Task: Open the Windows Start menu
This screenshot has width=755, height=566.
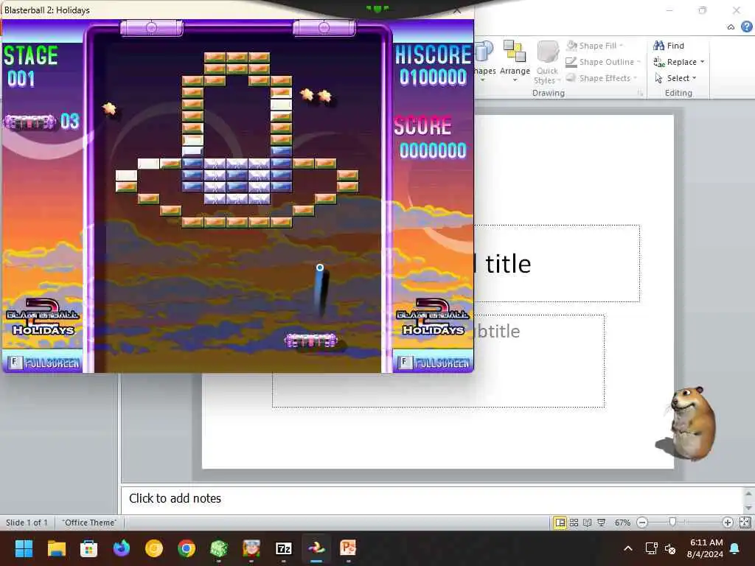Action: point(24,548)
